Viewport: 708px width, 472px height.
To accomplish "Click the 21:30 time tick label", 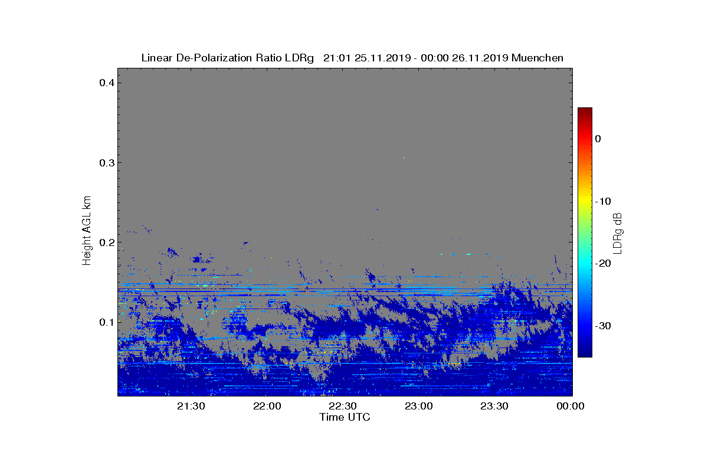I will [x=192, y=406].
